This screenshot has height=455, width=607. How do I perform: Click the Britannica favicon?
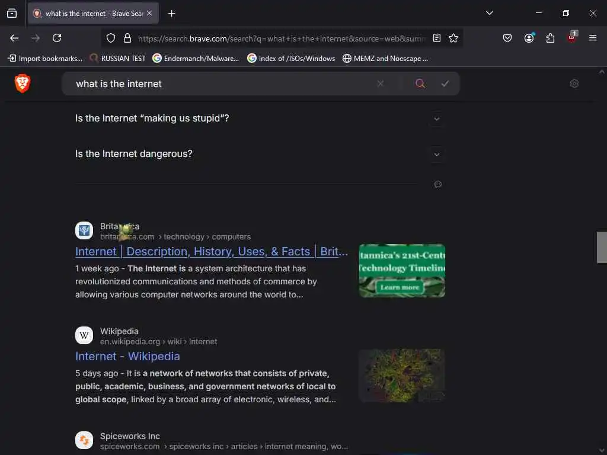pyautogui.click(x=84, y=230)
